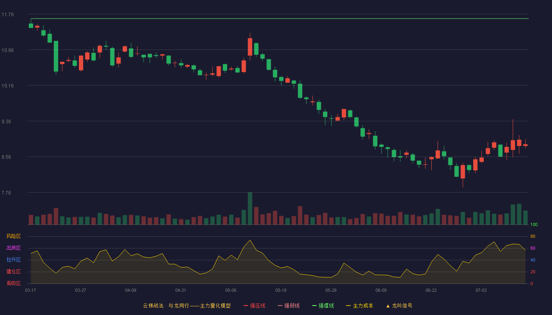The image size is (552, 315).
Task: Click the 05-06 date label
Action: click(231, 290)
